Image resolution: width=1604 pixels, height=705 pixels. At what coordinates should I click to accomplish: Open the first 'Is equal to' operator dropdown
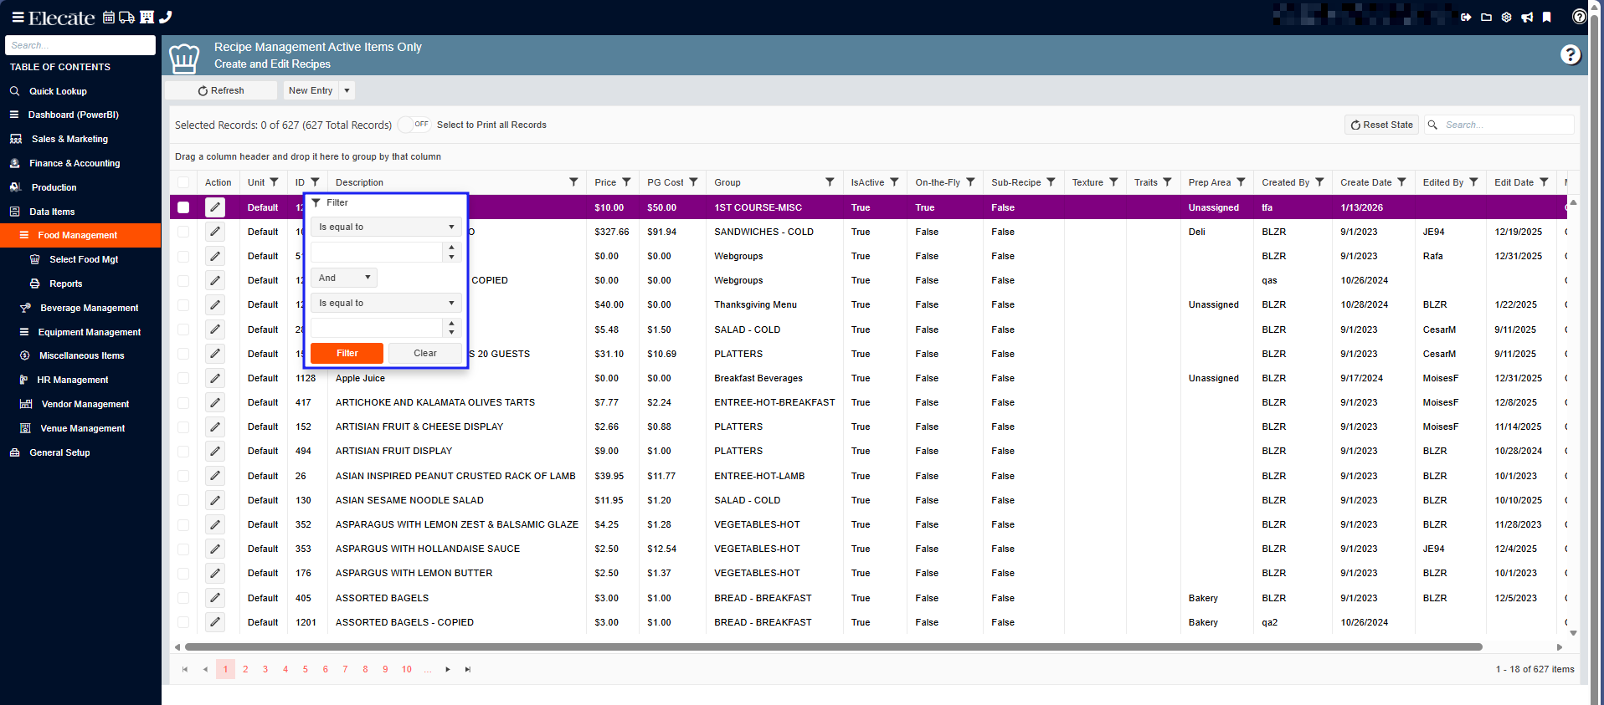(386, 227)
